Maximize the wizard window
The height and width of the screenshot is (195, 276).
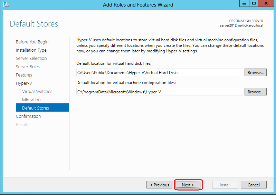pos(254,3)
